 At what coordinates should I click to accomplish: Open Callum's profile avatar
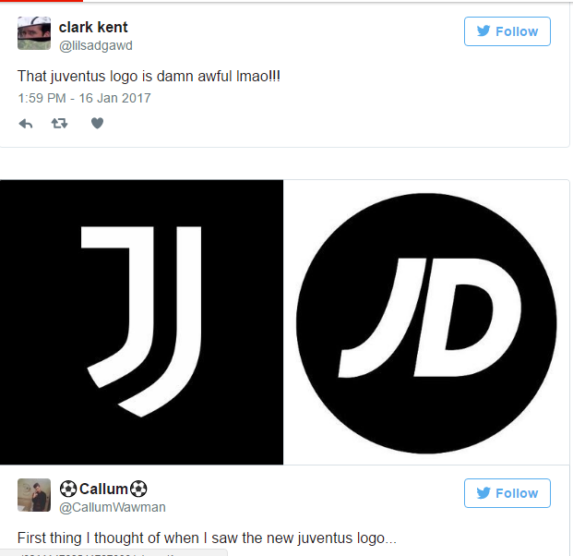tap(34, 495)
